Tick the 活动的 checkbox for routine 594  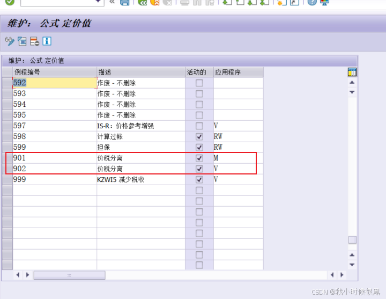click(x=199, y=105)
